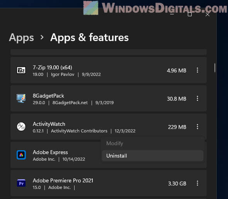Image resolution: width=228 pixels, height=199 pixels.
Task: Open the three-dot menu for ActivityWatch
Action: 197,127
